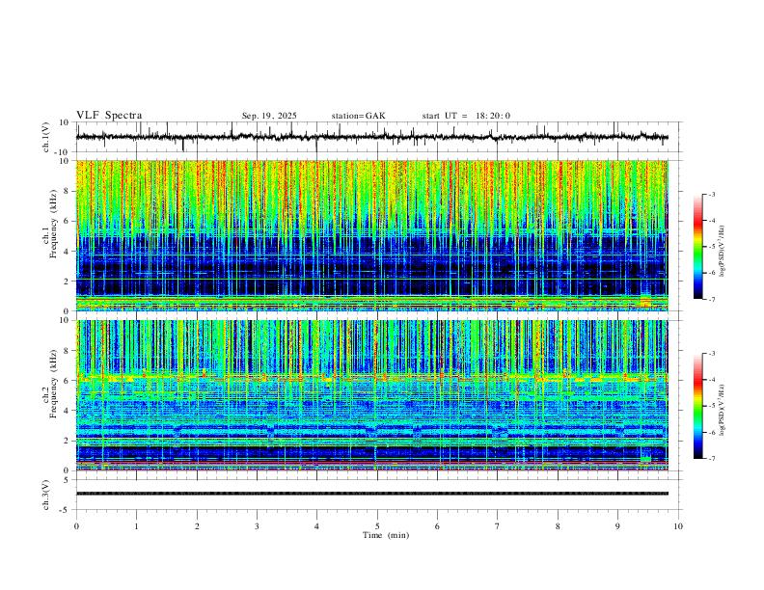764x590 pixels.
Task: Click time axis tick label "7"
Action: pyautogui.click(x=498, y=526)
